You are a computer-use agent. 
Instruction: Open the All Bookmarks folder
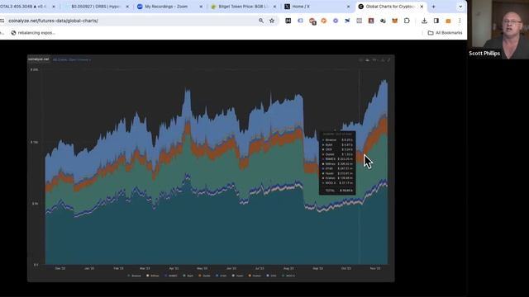pyautogui.click(x=445, y=33)
